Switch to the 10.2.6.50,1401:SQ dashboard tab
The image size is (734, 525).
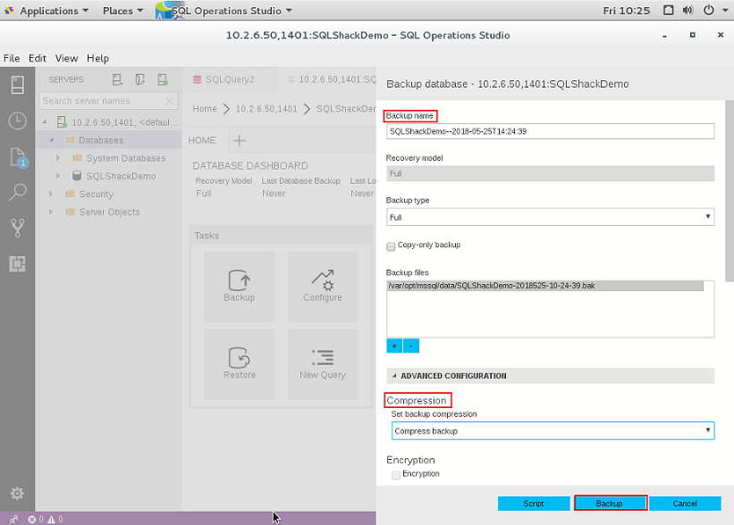point(332,79)
